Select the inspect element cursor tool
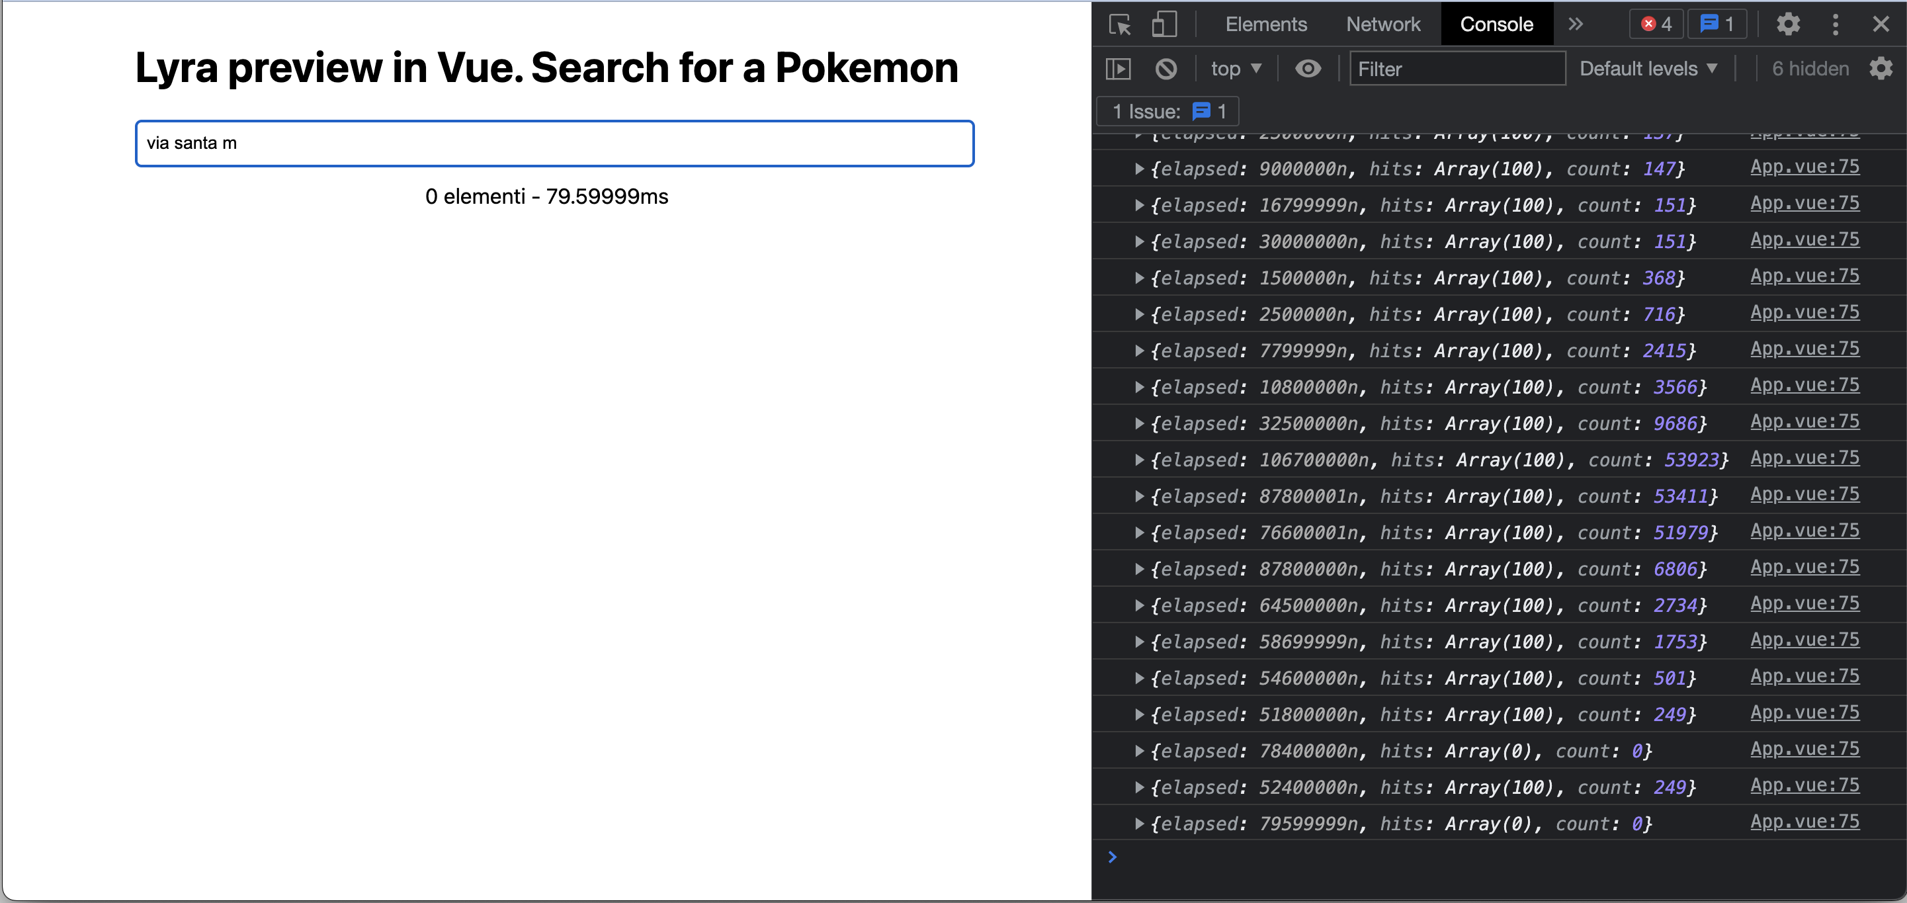The width and height of the screenshot is (1907, 903). (x=1119, y=24)
